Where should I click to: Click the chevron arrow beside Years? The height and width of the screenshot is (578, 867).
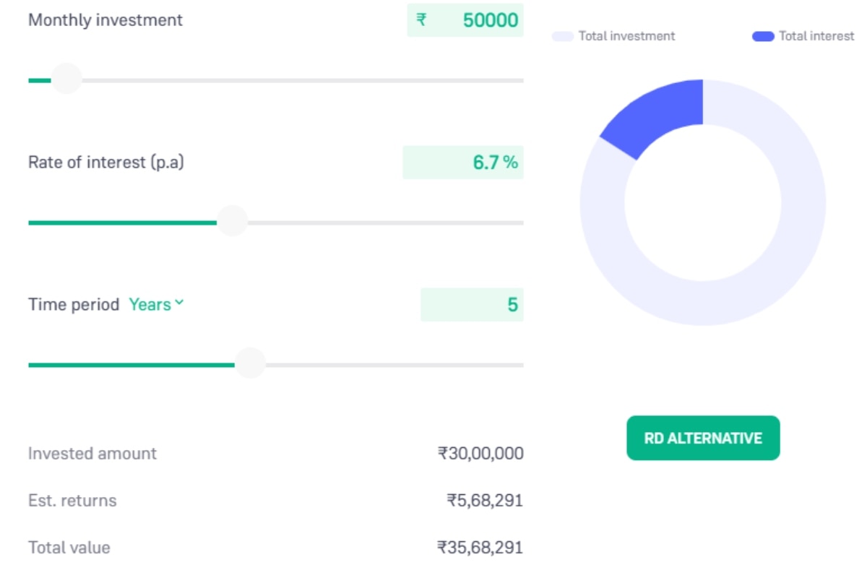point(179,303)
